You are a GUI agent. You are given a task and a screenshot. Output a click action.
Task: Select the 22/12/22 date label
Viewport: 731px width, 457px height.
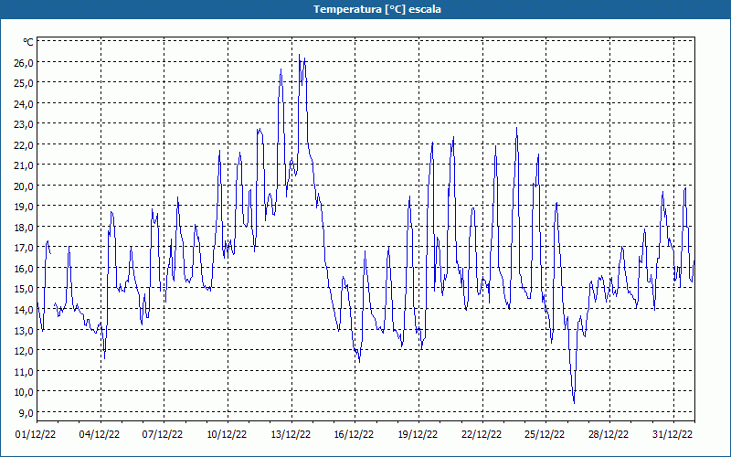pyautogui.click(x=482, y=434)
